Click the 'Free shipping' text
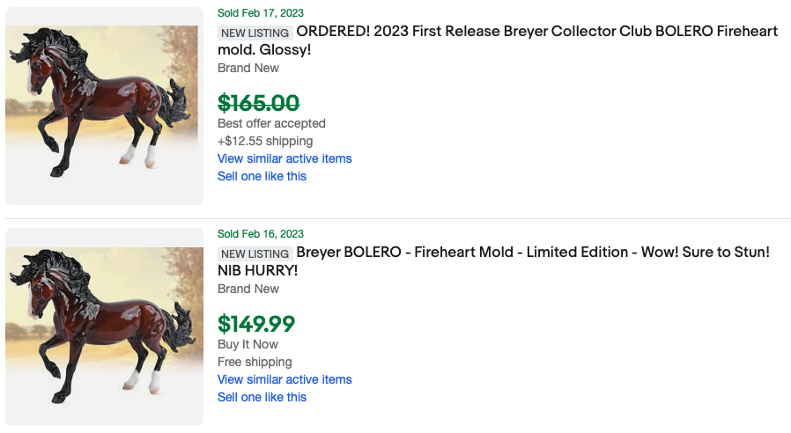791x433 pixels. (x=255, y=362)
